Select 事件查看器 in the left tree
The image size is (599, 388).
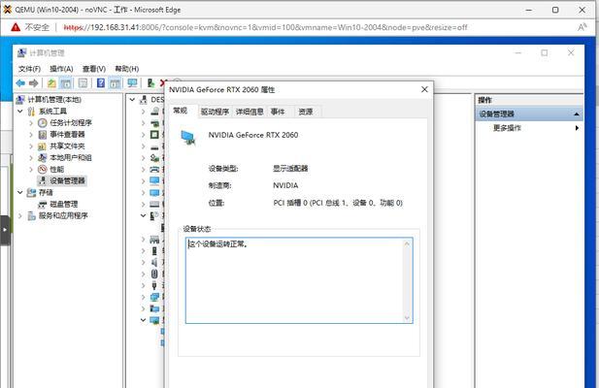click(67, 134)
